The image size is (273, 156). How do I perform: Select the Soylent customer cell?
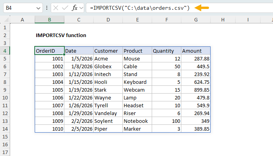pos(108,121)
